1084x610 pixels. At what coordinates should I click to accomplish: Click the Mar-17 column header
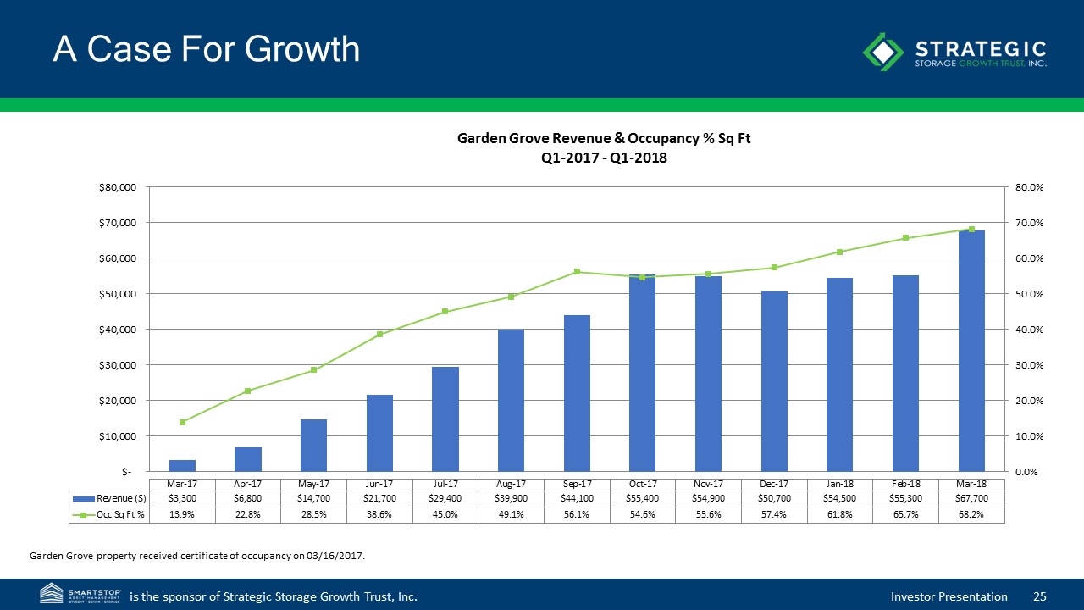coord(182,484)
